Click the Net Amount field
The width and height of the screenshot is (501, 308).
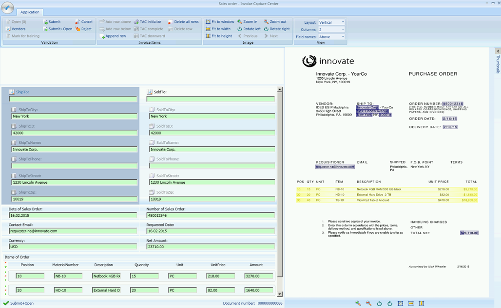211,246
